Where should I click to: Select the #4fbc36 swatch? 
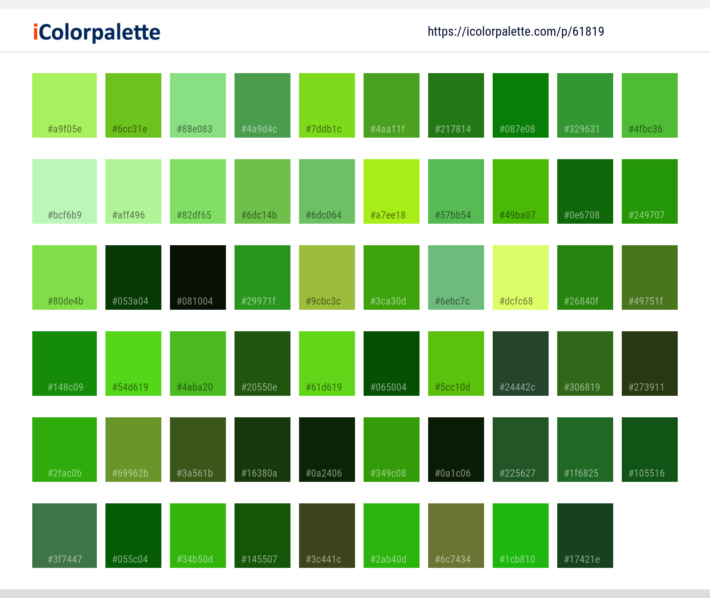(x=650, y=105)
